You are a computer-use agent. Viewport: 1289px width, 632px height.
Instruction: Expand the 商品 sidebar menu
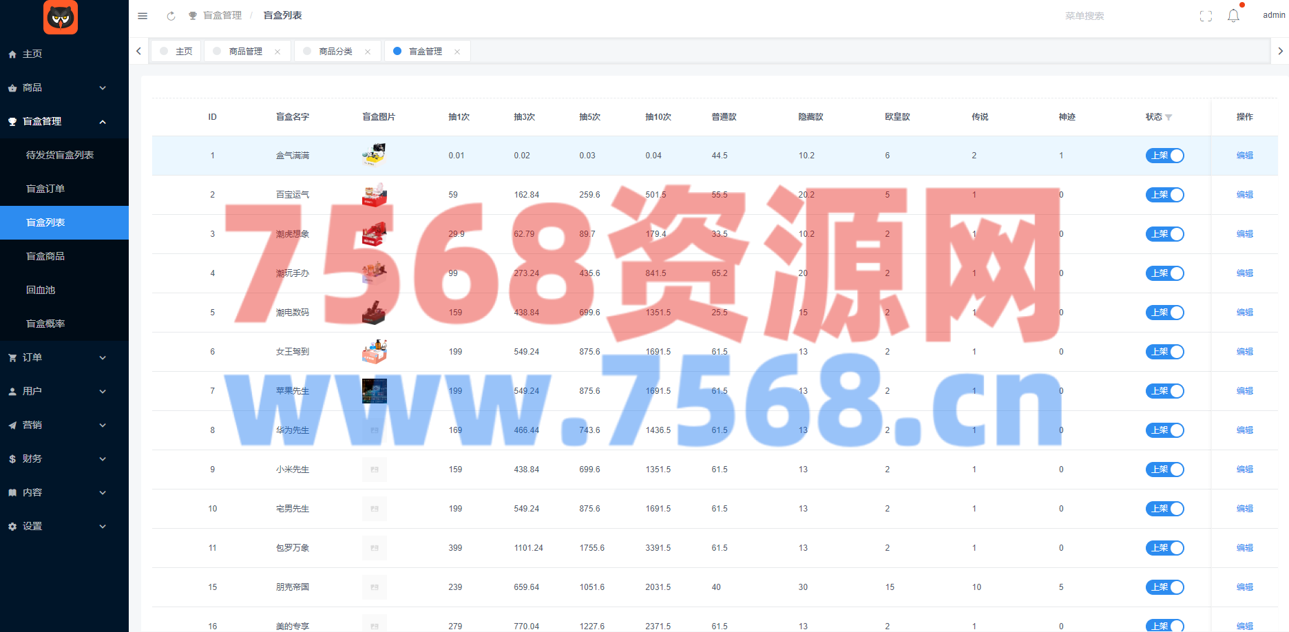64,87
